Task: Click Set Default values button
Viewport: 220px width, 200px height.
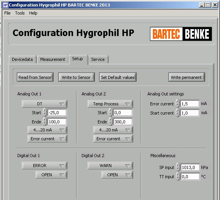Action: (x=118, y=77)
